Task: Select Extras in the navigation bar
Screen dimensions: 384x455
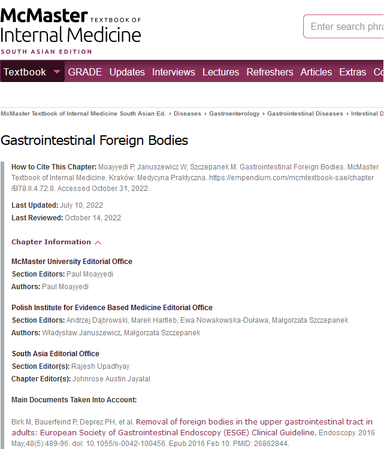Action: [x=353, y=72]
